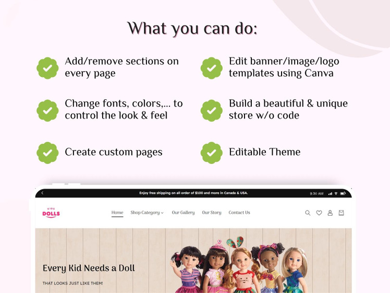
Task: Click green check beside Create custom pages
Action: pyautogui.click(x=47, y=153)
